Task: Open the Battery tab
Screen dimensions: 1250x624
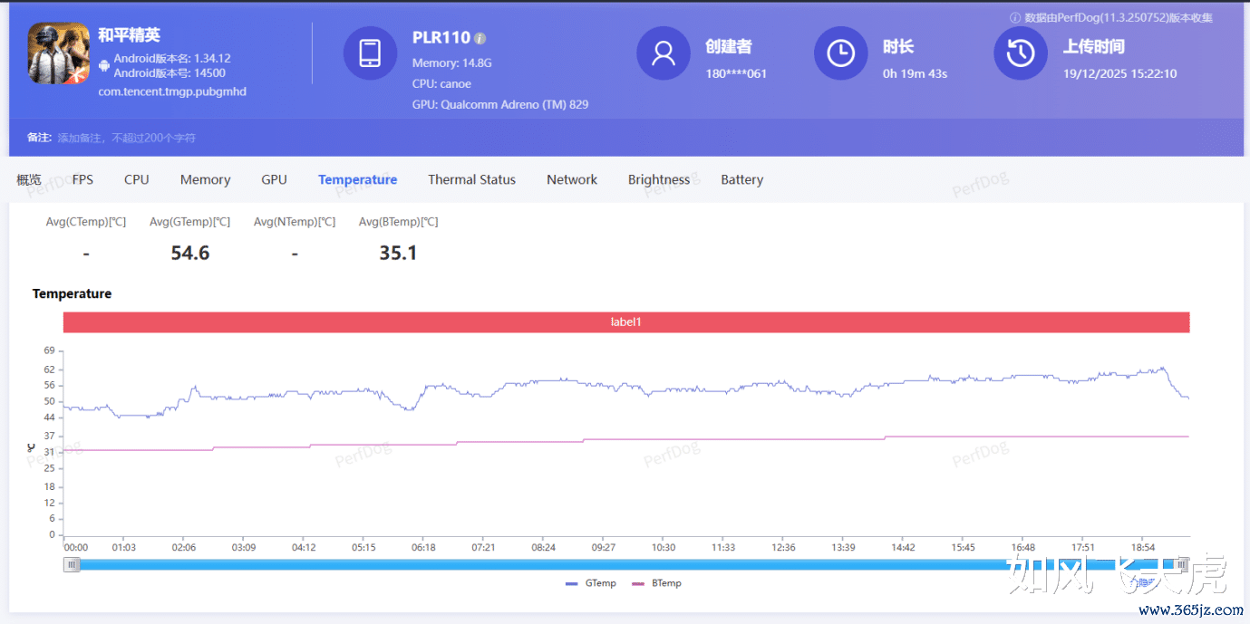Action: pyautogui.click(x=741, y=179)
